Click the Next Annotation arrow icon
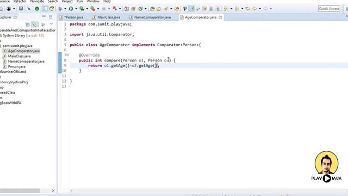The height and width of the screenshot is (196, 348). [x=226, y=9]
